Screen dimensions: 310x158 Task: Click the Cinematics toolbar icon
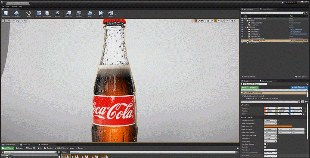(x=78, y=14)
